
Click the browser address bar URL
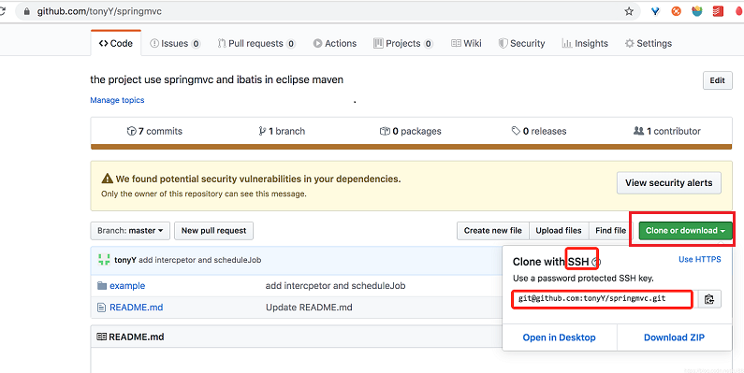(99, 11)
